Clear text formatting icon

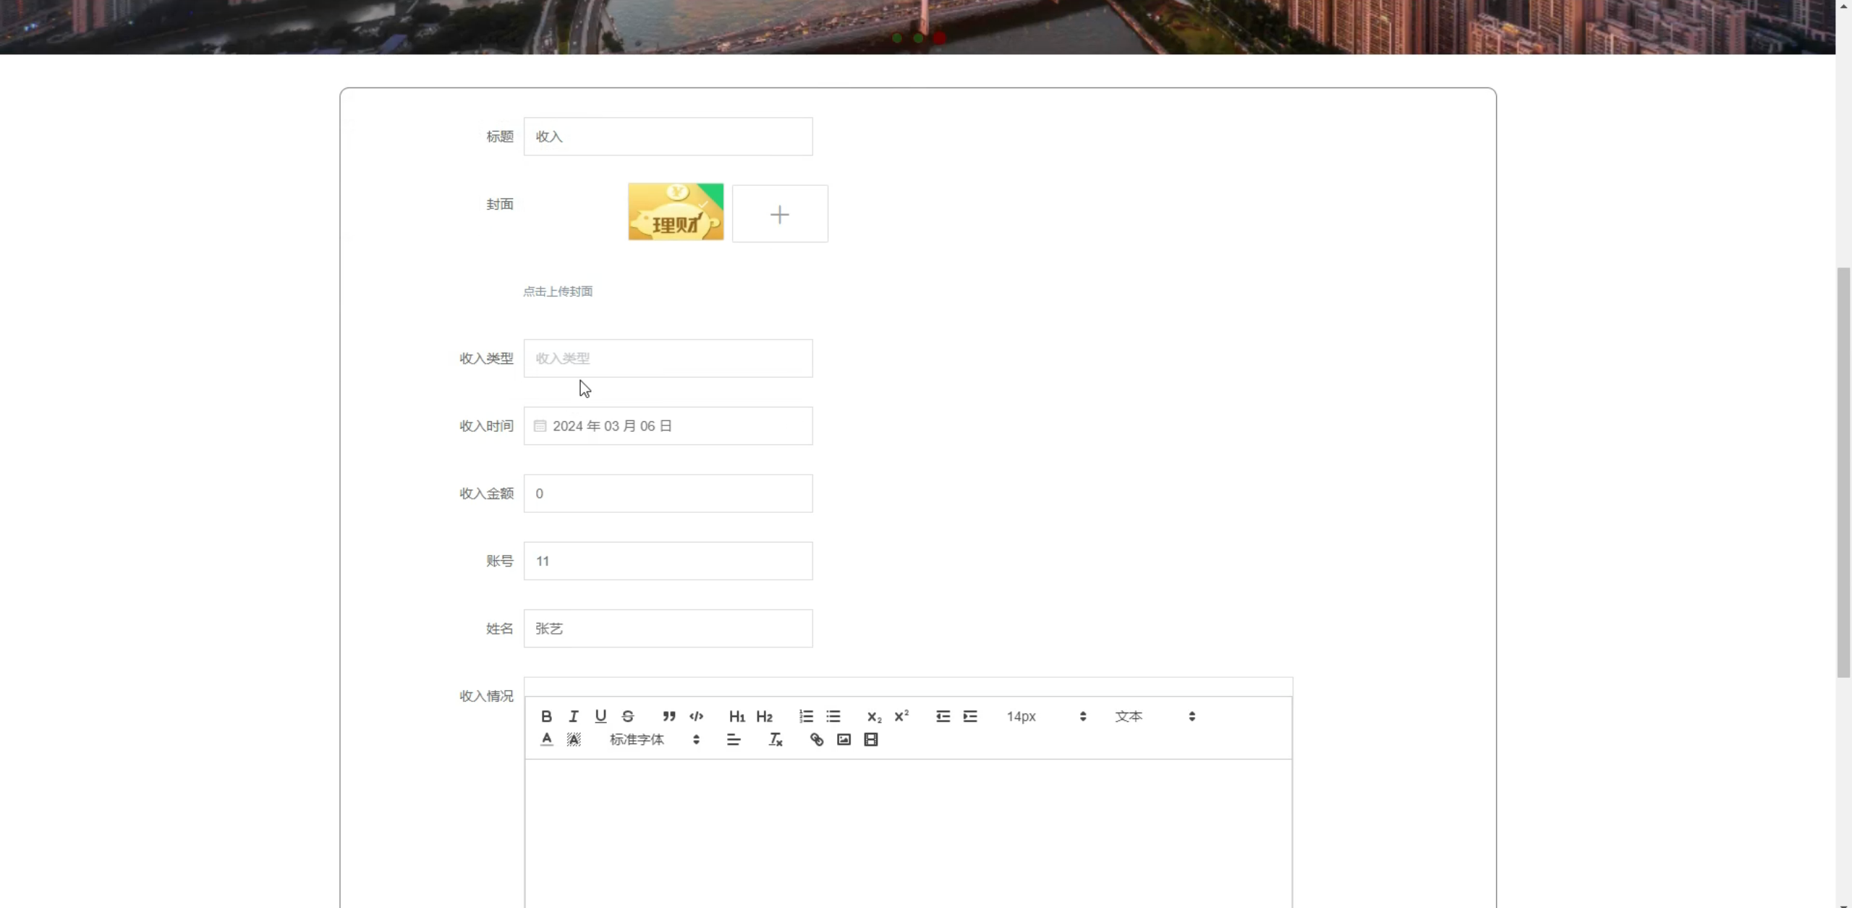(775, 739)
